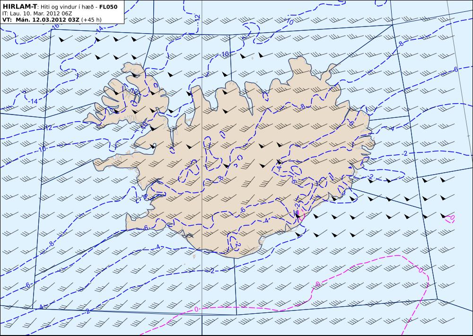Click the 'Mán. 12.03.2012 03Z' valid time
Image resolution: width=473 pixels, height=336 pixels.
coord(48,20)
